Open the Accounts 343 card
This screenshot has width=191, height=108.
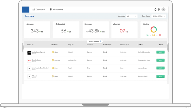click(x=37, y=30)
